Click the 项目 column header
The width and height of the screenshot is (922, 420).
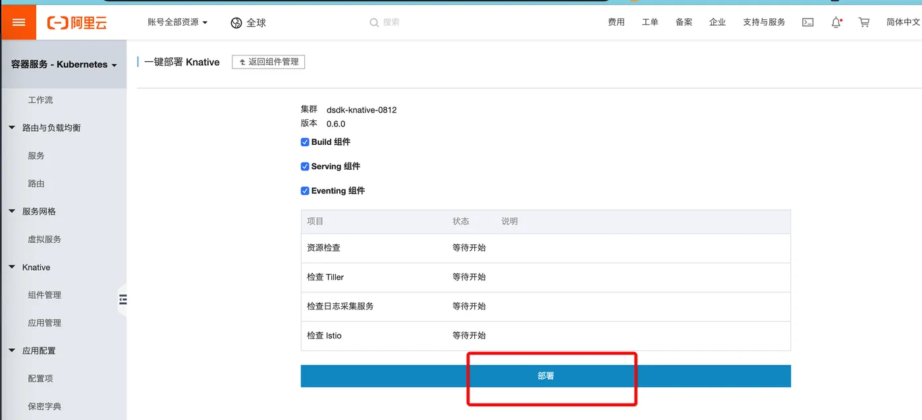[x=315, y=221]
